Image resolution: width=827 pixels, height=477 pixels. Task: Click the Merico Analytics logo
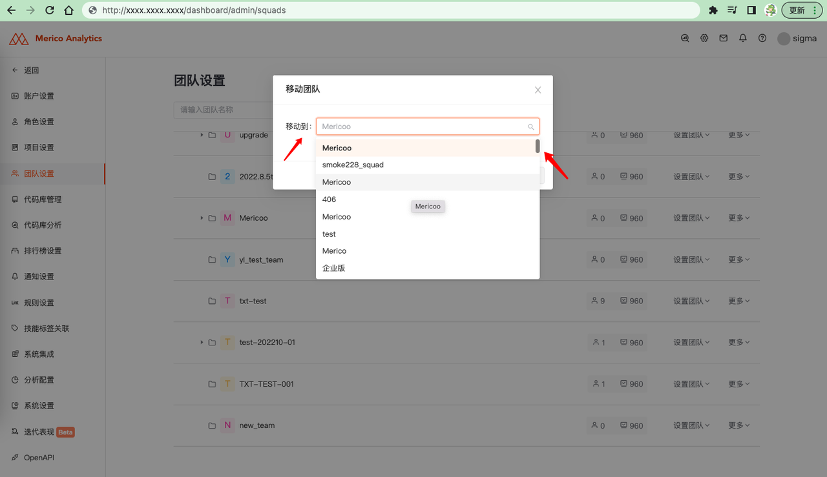click(x=56, y=39)
